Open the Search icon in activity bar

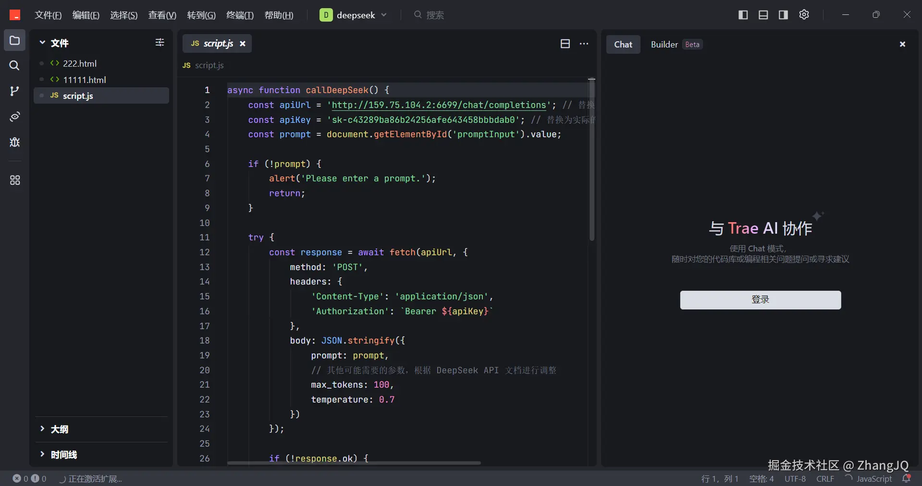14,65
